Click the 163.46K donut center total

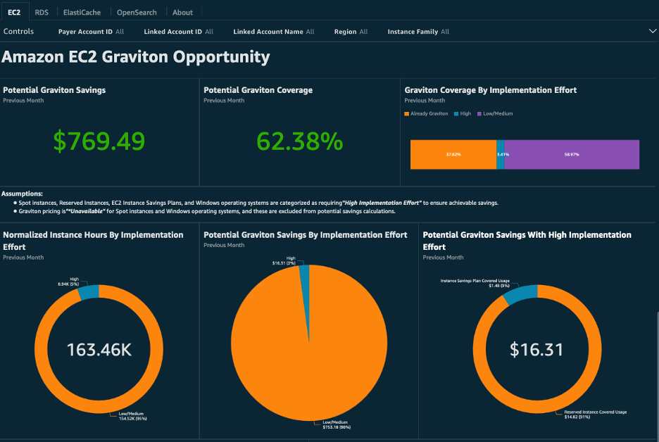(99, 349)
